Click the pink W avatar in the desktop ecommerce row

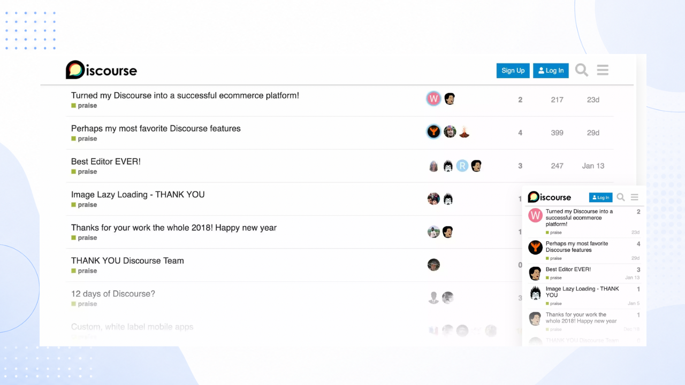(433, 99)
